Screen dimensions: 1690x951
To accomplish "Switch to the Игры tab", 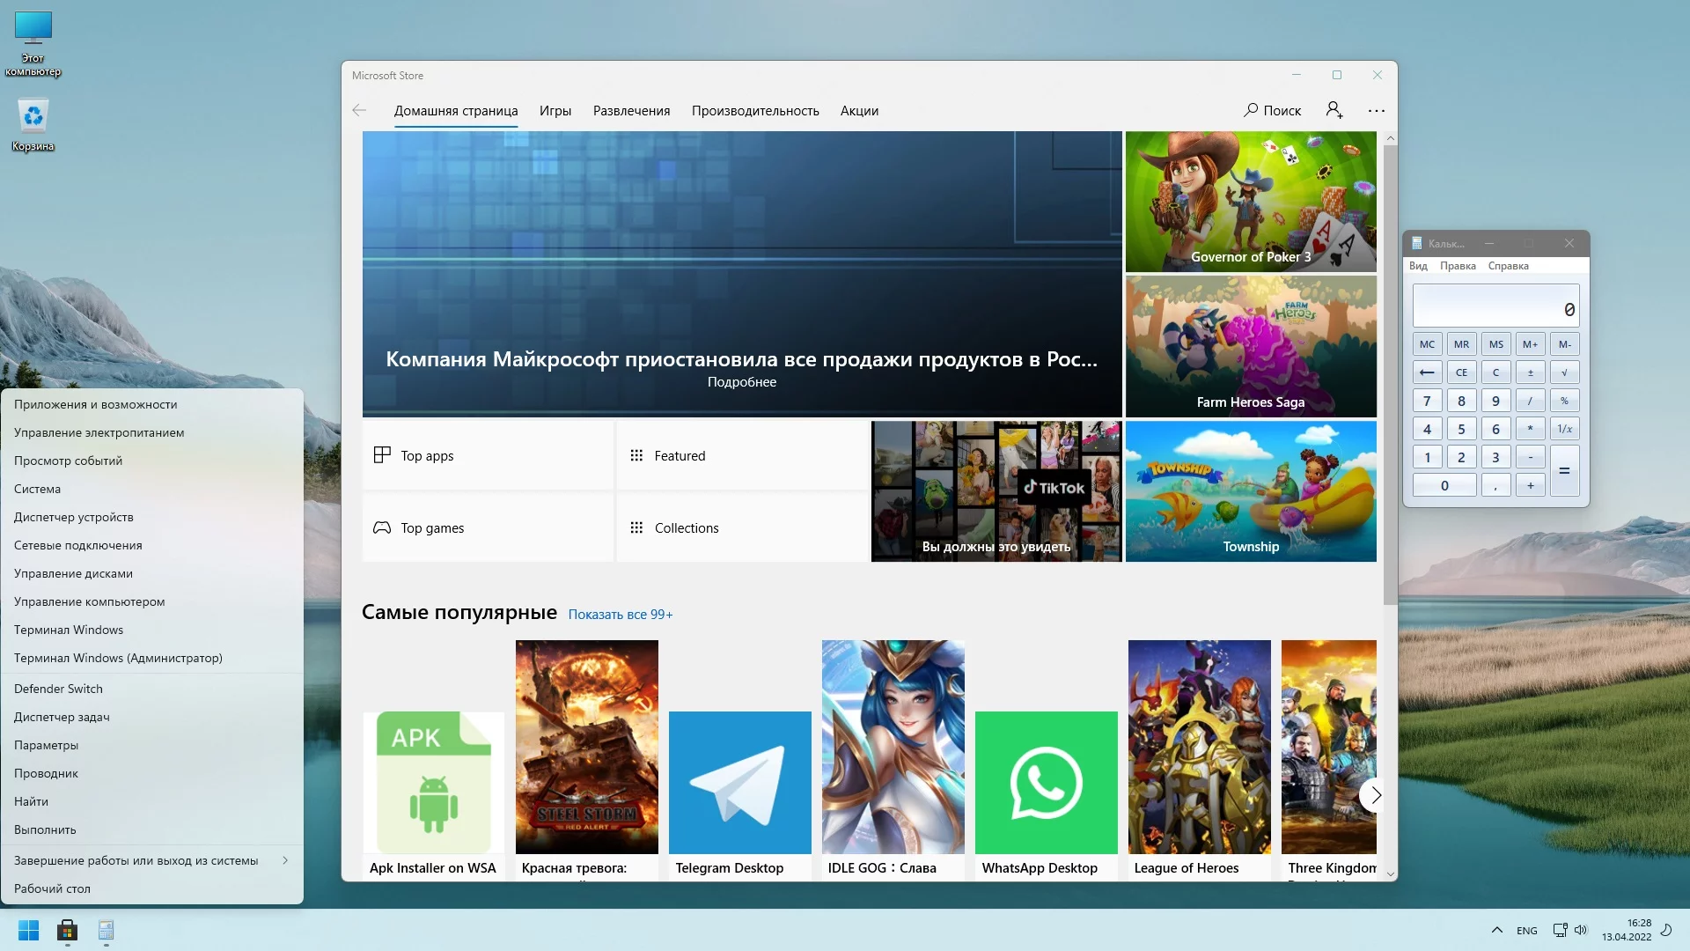I will click(555, 111).
